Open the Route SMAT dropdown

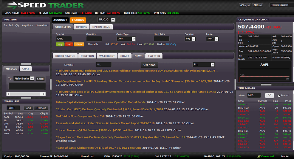tap(212, 39)
